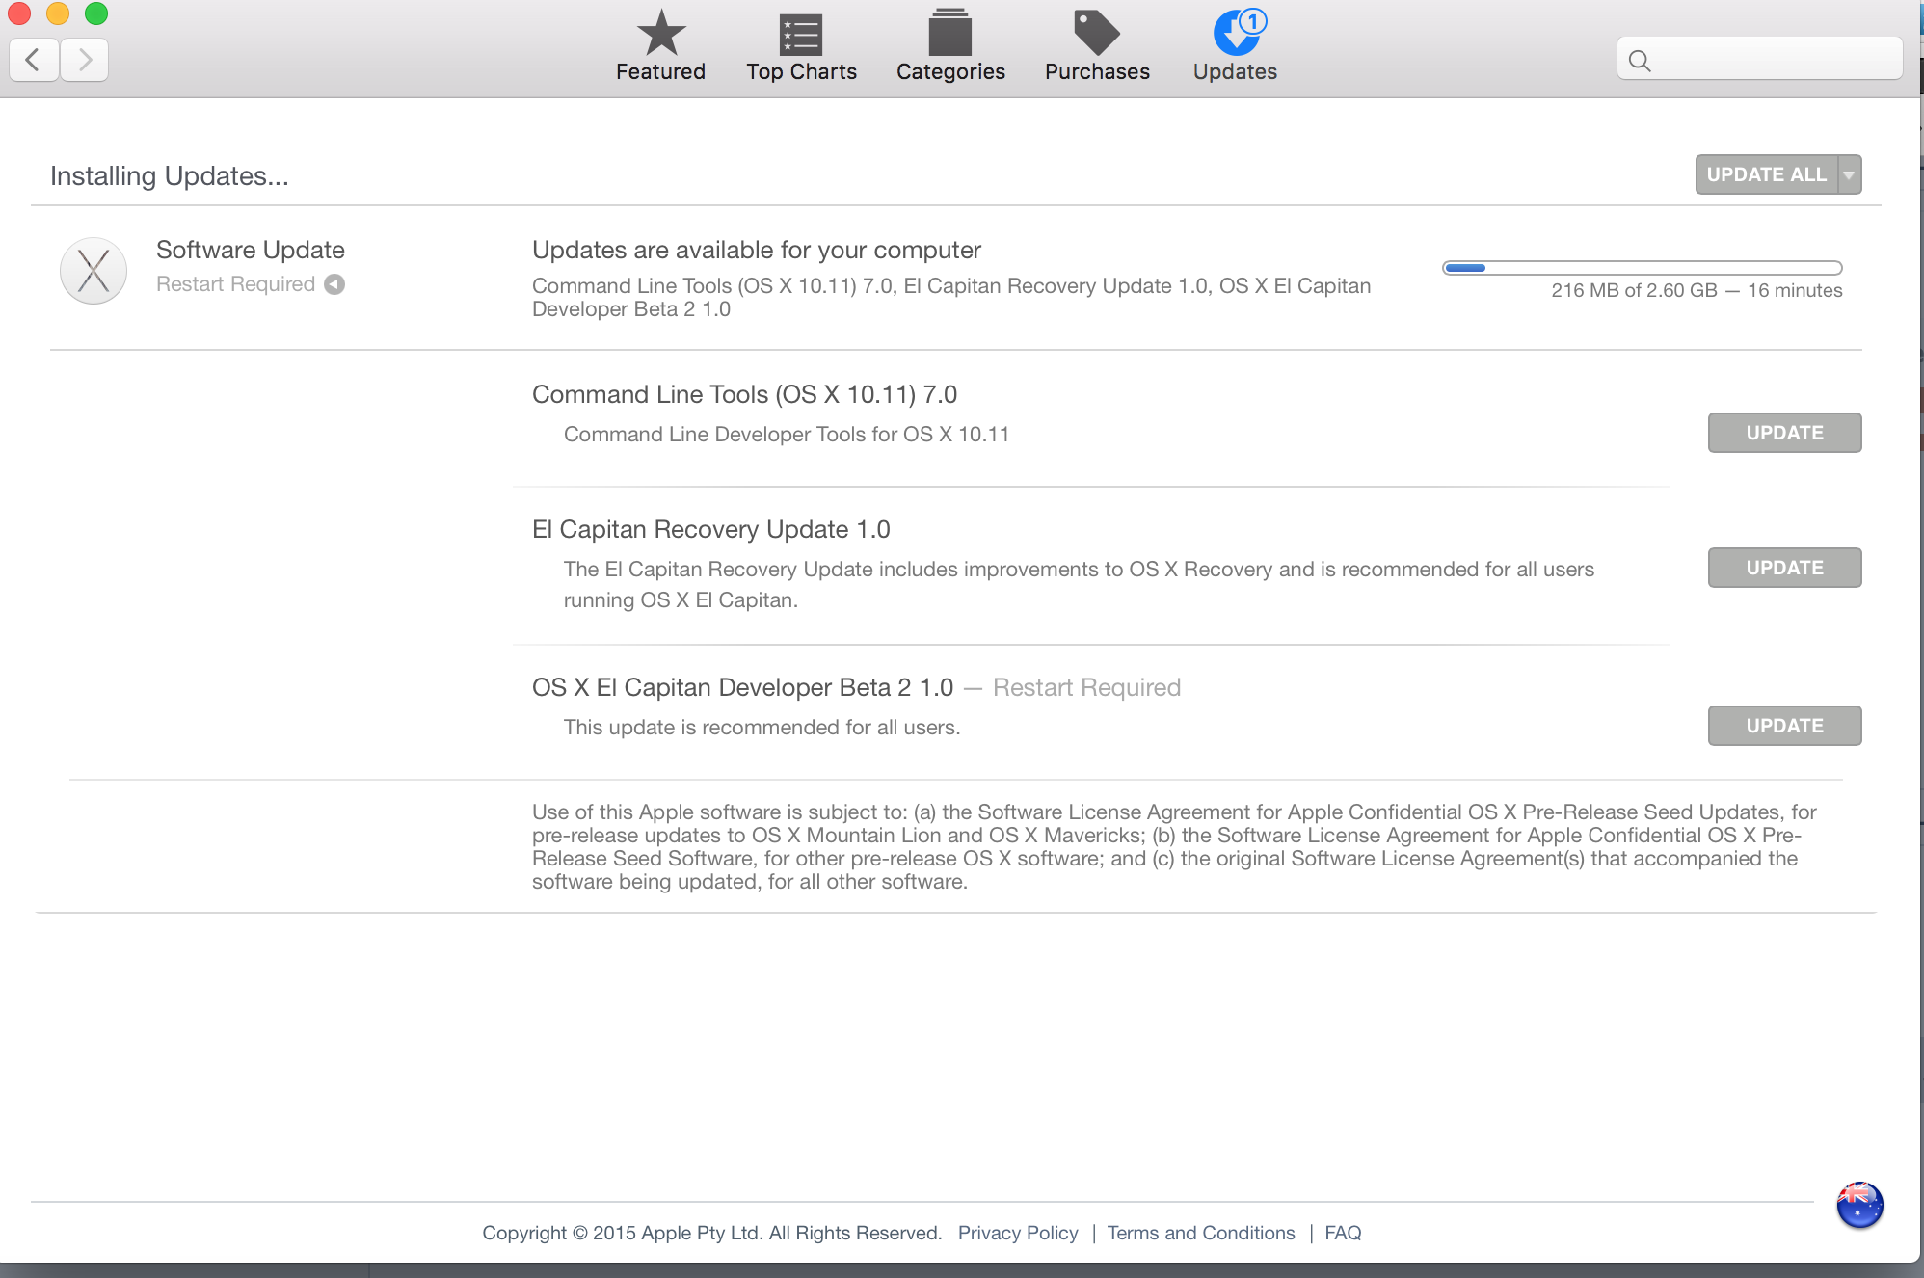Click the Update All button

click(x=1766, y=175)
